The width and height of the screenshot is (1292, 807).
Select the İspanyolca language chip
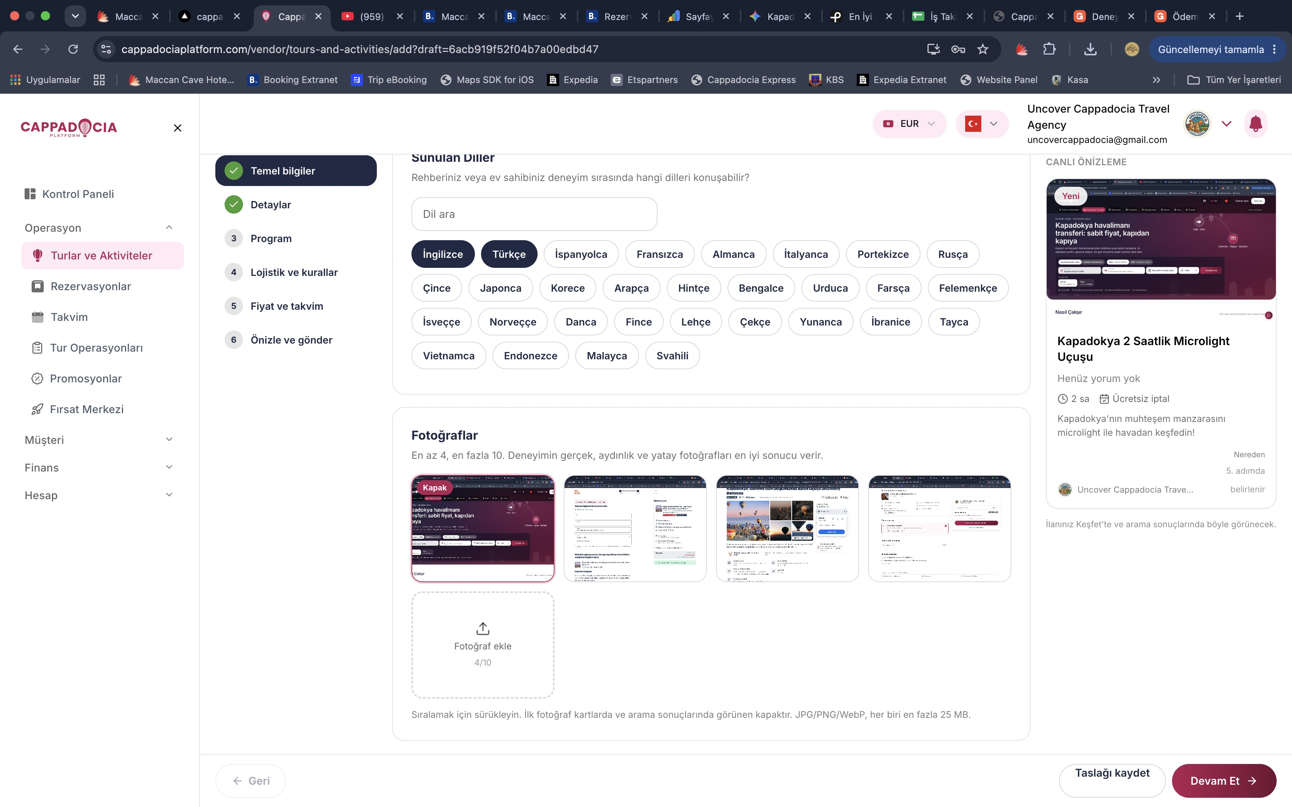click(x=581, y=254)
